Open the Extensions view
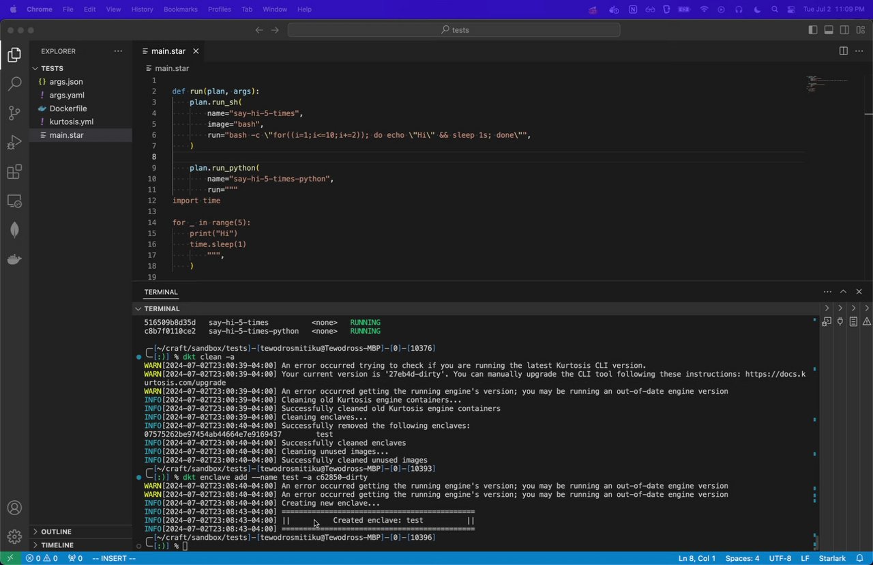 point(14,172)
